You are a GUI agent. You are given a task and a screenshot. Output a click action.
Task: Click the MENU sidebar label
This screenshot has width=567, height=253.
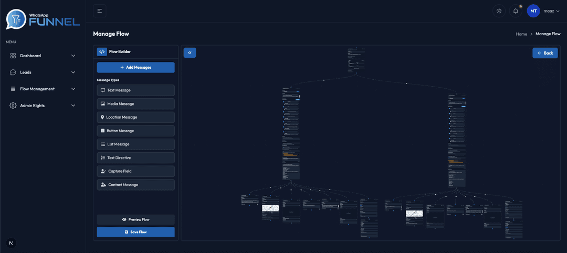11,43
